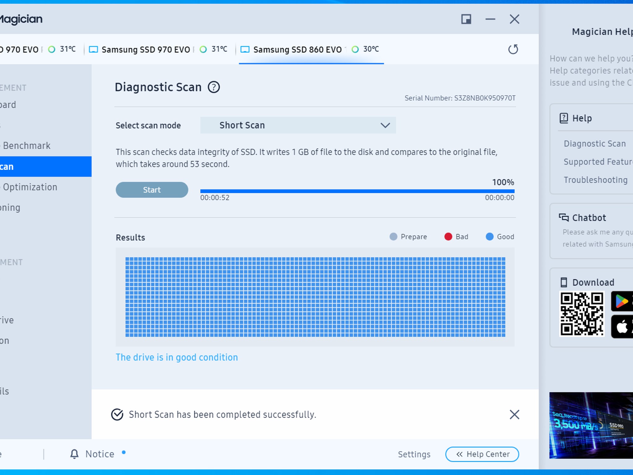Click 'The drive is in good condition' text

(177, 357)
